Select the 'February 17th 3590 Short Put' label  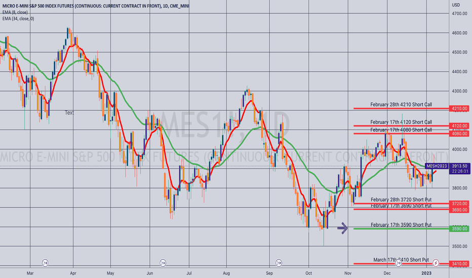click(x=401, y=225)
